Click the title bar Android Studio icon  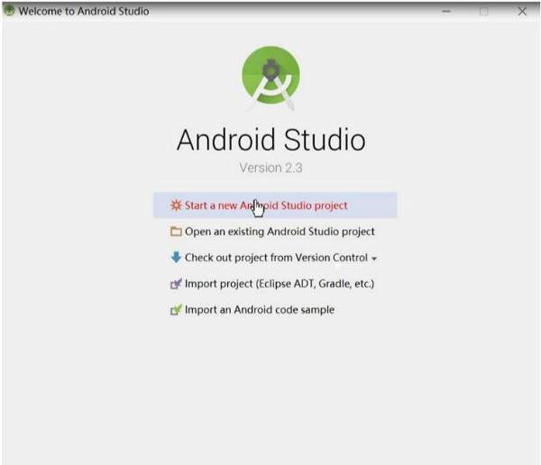10,12
